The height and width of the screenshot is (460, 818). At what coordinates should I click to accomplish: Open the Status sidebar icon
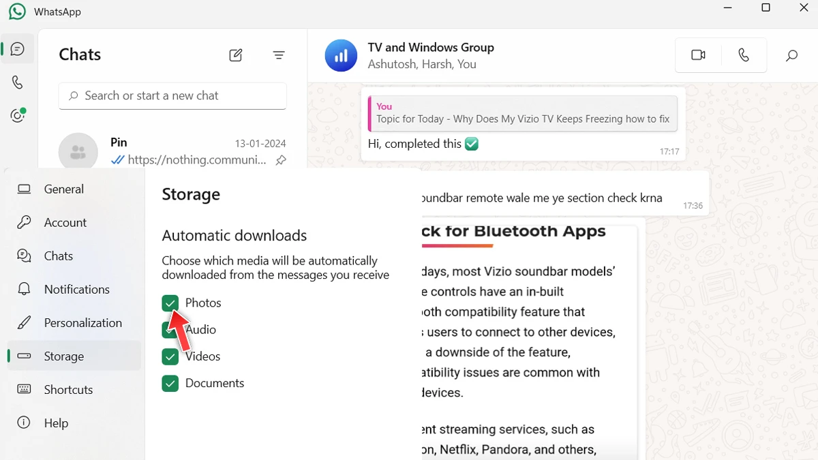click(x=18, y=115)
